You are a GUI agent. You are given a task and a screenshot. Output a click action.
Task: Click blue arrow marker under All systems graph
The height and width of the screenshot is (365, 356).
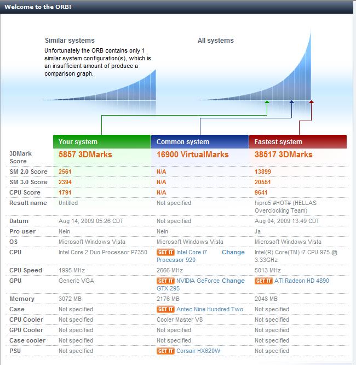point(291,102)
